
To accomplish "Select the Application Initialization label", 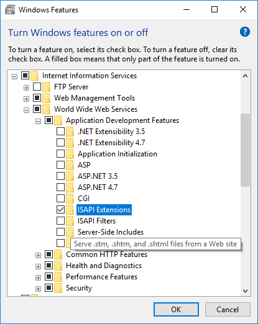I will tap(117, 154).
